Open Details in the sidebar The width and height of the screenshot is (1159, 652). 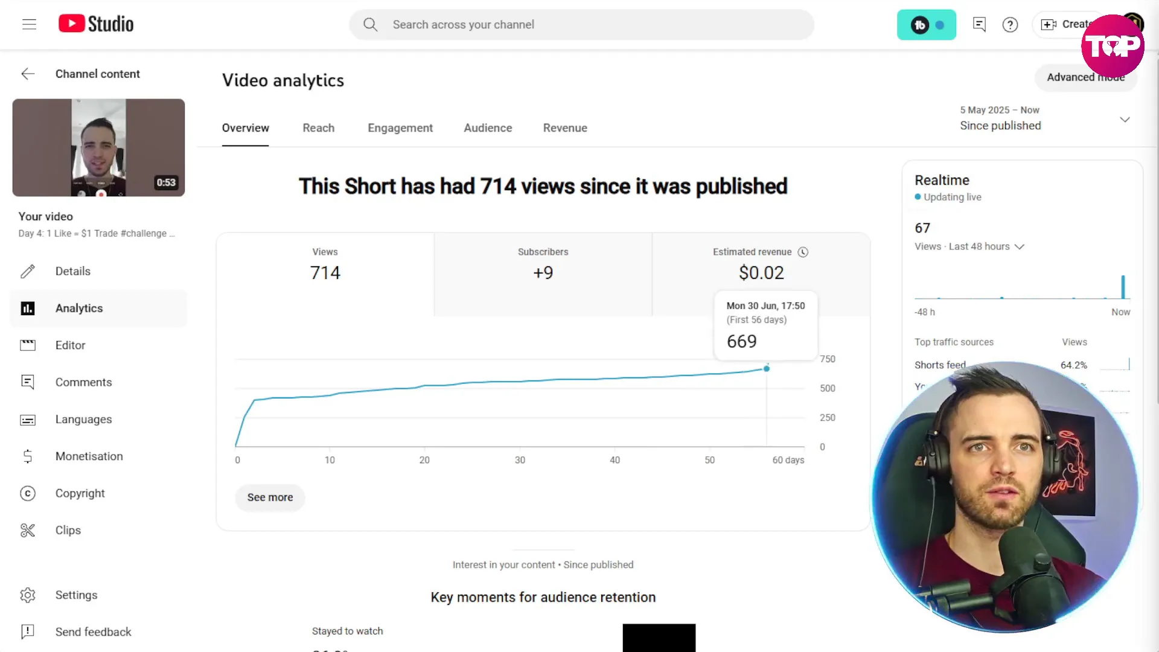(x=98, y=271)
